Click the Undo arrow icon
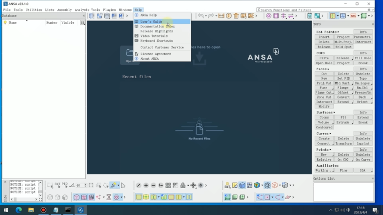383x215 pixels. point(200,16)
